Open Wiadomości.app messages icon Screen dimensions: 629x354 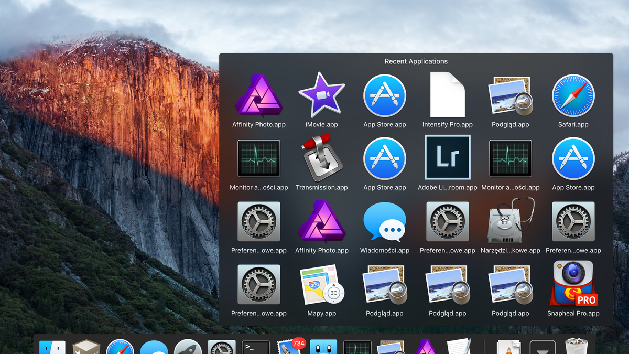tap(385, 221)
